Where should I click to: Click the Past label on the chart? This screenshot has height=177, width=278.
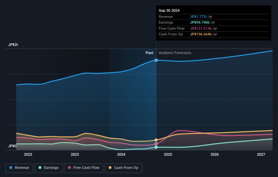click(149, 53)
